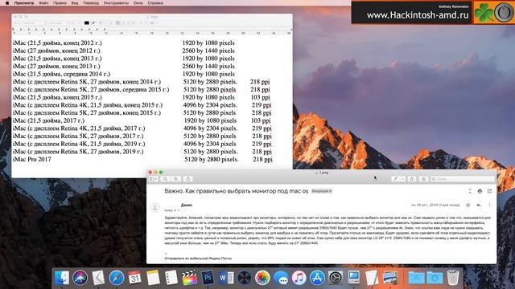Open the Вид menu
The height and width of the screenshot is (289, 515).
tap(75, 3)
